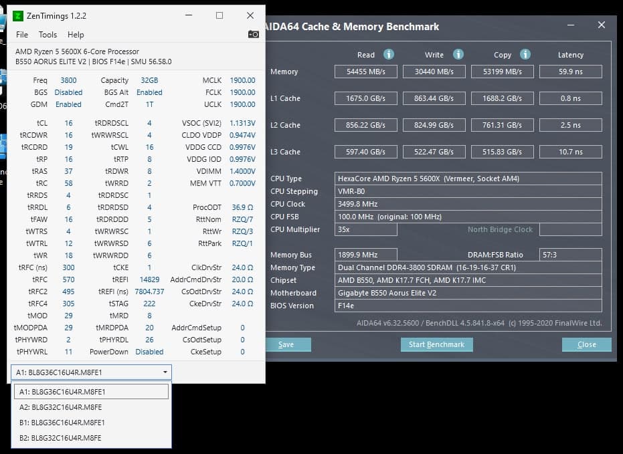Click the tREFI value 14829
This screenshot has width=623, height=454.
[x=149, y=279]
